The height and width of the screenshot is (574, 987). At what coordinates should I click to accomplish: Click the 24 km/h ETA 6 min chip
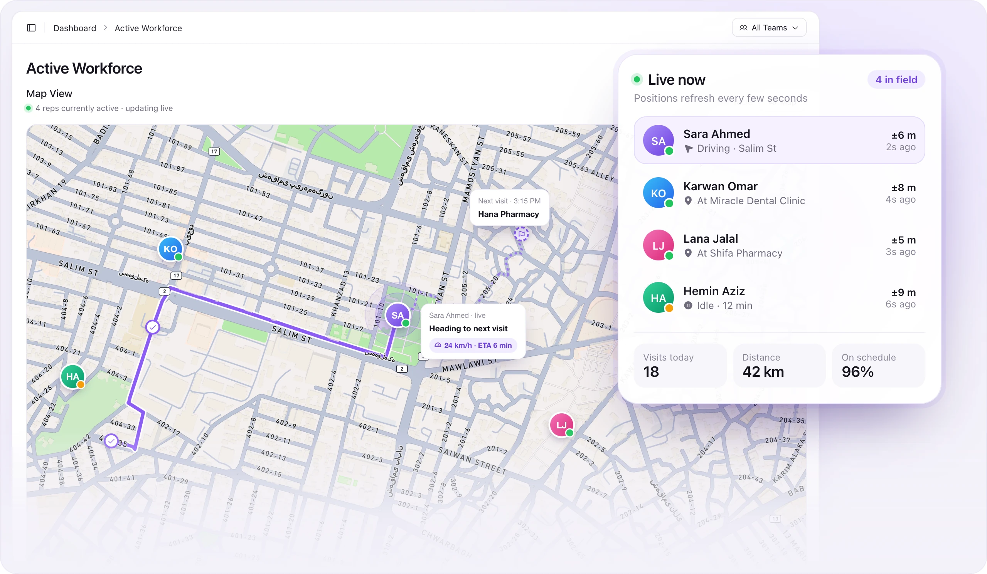coord(473,345)
